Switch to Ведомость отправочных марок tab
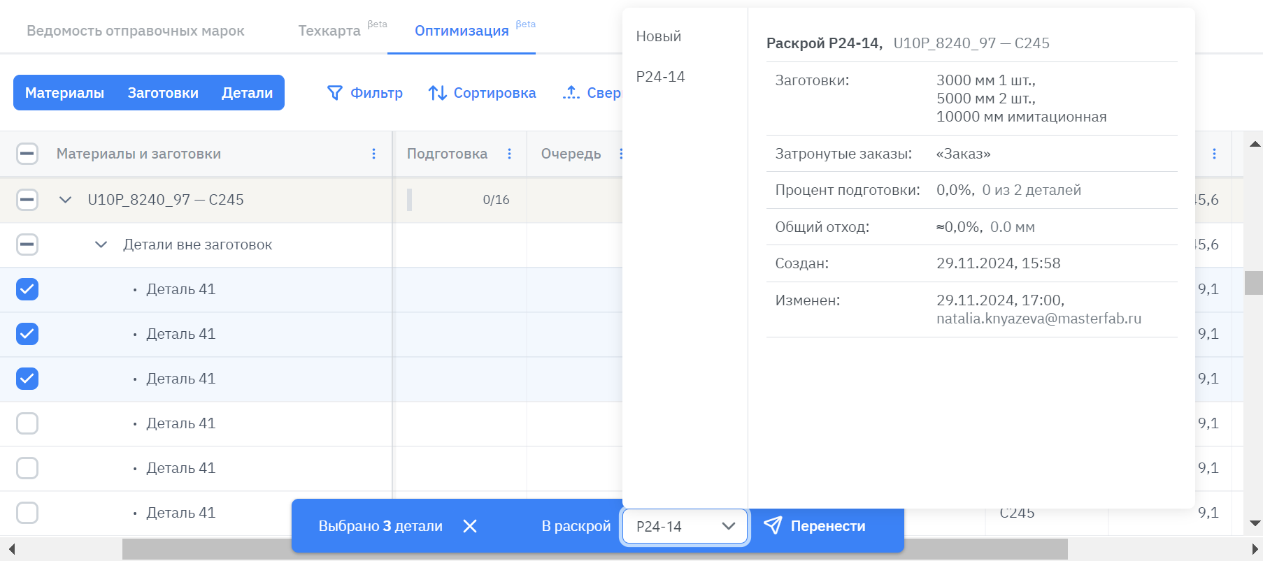The image size is (1263, 561). pos(136,31)
